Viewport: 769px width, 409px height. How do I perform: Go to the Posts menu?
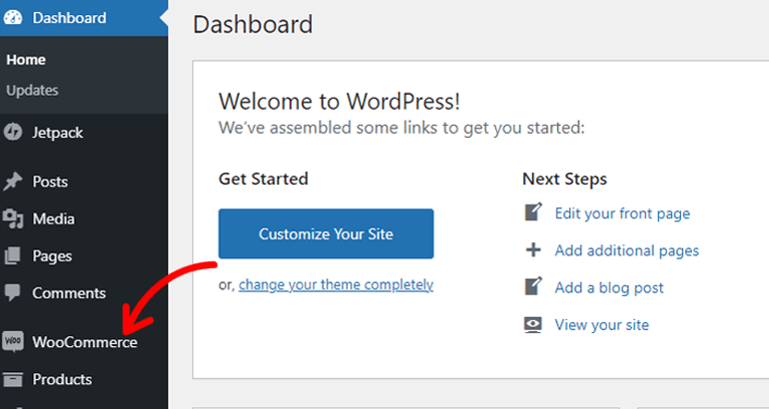coord(50,182)
